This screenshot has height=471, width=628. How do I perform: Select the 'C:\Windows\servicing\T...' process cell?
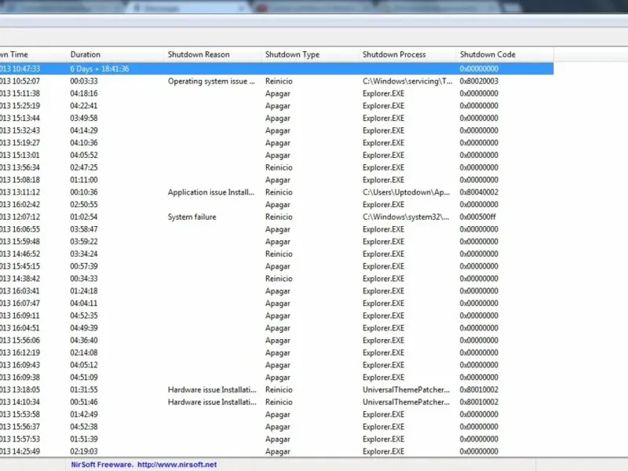(x=407, y=82)
